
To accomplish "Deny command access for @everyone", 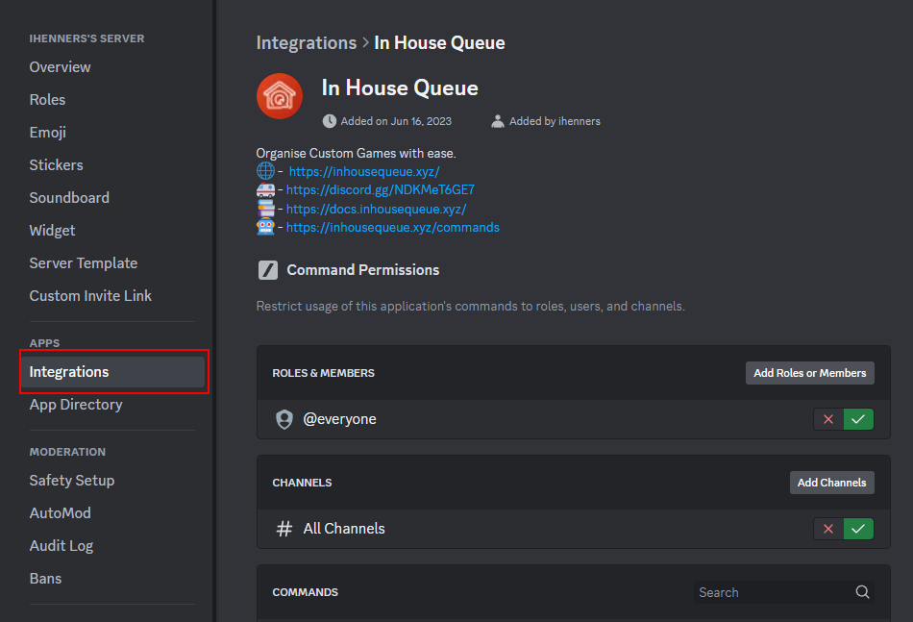I will (828, 419).
